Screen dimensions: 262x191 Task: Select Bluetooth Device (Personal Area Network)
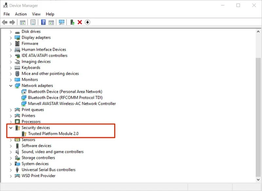pyautogui.click(x=65, y=92)
